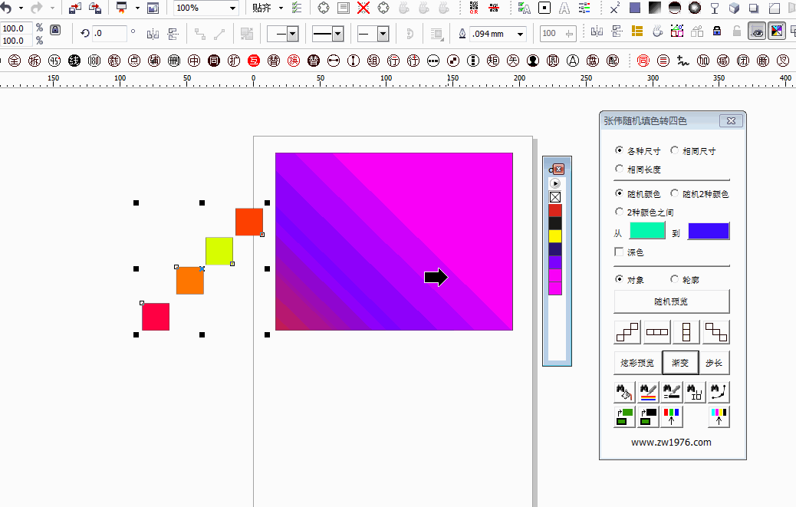Screen dimensions: 796x507
Task: Toggle the lock ratio padlock icon
Action: tap(55, 30)
